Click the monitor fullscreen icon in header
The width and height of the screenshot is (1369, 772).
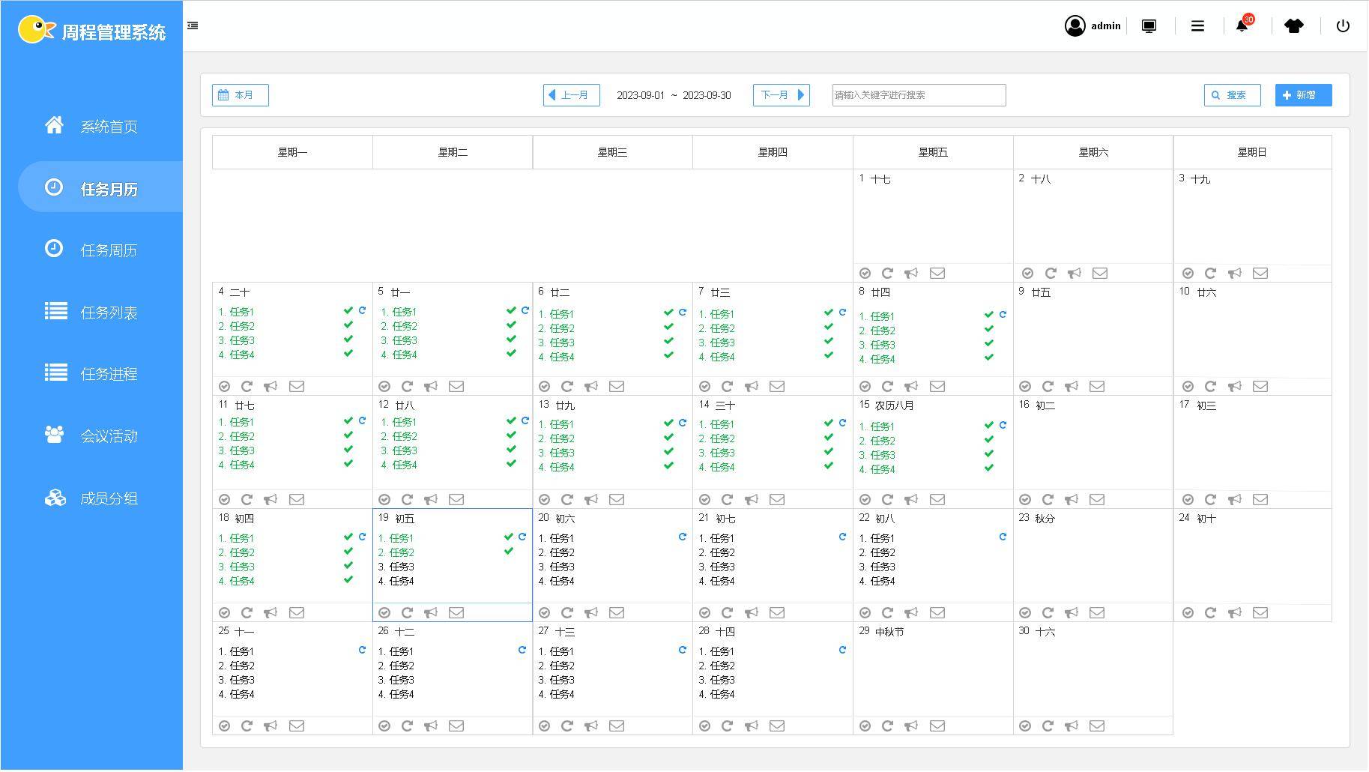click(x=1149, y=26)
